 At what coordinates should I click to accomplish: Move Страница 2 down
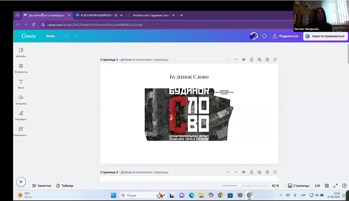pos(236,172)
